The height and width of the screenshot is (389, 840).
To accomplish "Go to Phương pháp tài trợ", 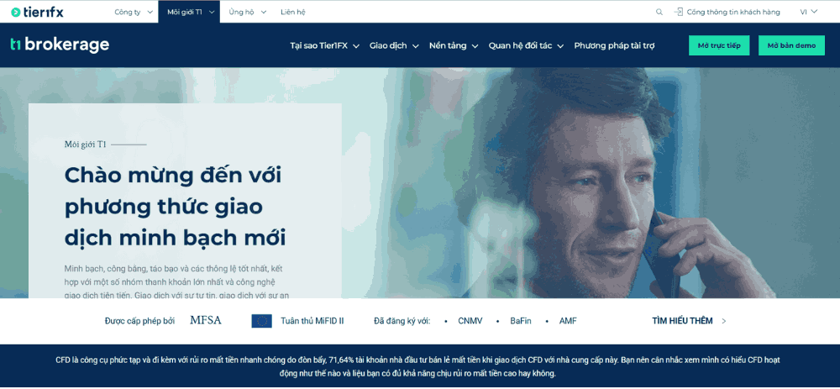I will pyautogui.click(x=615, y=46).
